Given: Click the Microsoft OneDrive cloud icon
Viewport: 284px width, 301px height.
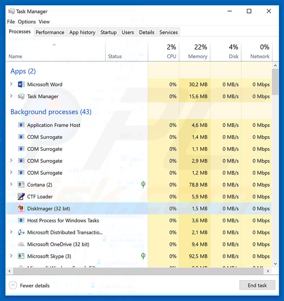Looking at the screenshot, I should (x=21, y=244).
